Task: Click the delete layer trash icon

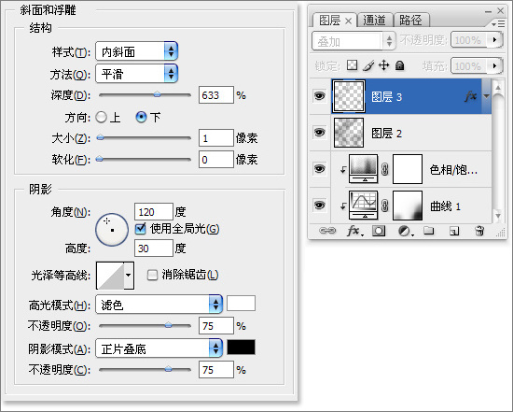Action: pos(479,231)
